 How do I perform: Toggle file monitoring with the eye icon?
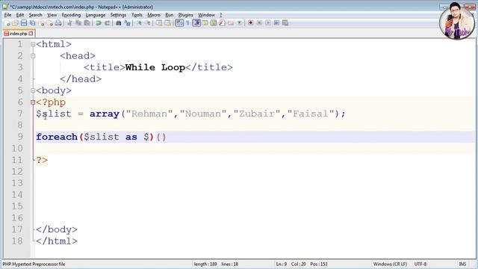(239, 23)
